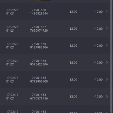This screenshot has height=113, width=113.
Task: Expand chevron on row 7690974720
Action: click(107, 29)
